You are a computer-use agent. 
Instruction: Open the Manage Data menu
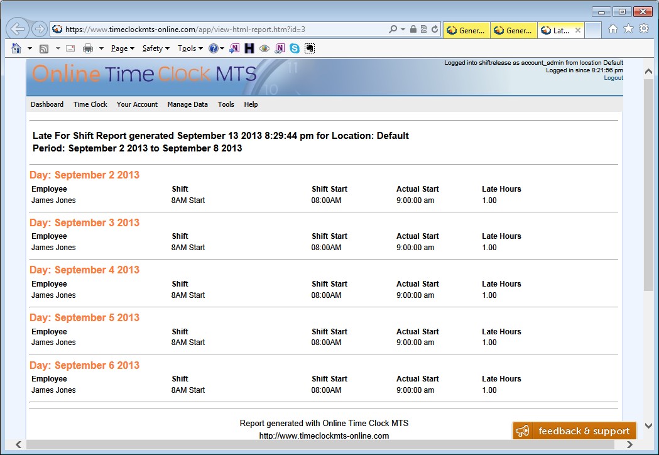tap(187, 104)
